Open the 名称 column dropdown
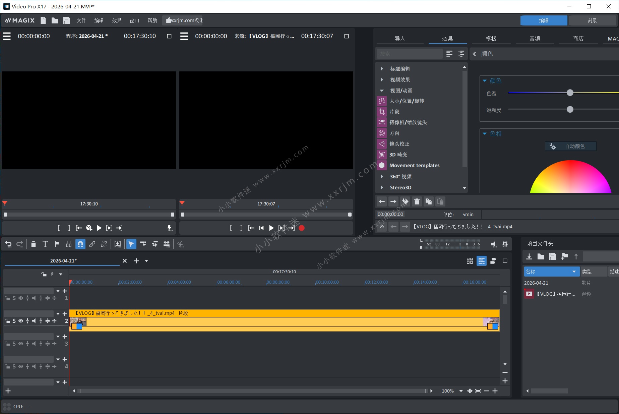 pos(574,272)
